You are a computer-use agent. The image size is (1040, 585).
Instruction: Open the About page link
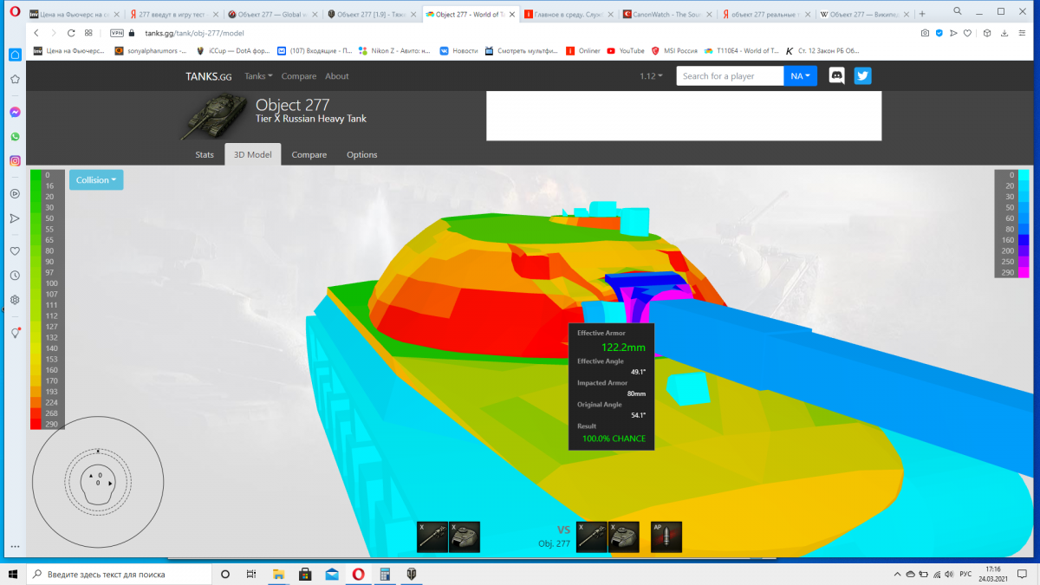click(x=337, y=76)
